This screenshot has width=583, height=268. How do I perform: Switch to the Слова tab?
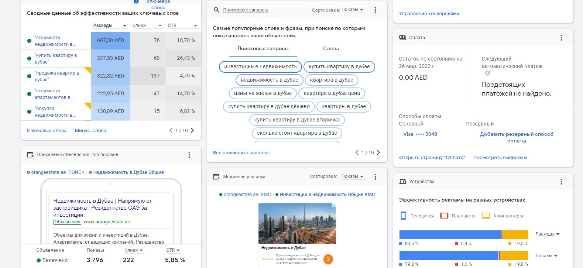tap(331, 48)
